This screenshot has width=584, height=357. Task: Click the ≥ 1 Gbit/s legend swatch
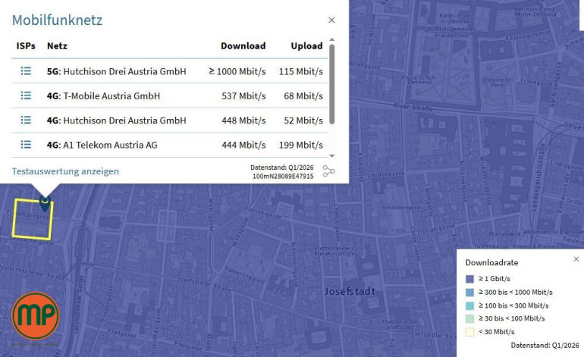470,279
